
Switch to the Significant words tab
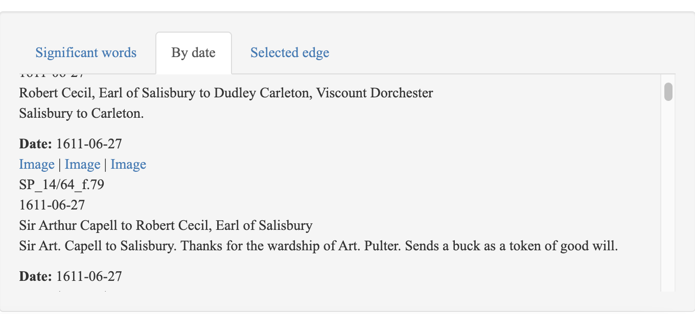(86, 53)
